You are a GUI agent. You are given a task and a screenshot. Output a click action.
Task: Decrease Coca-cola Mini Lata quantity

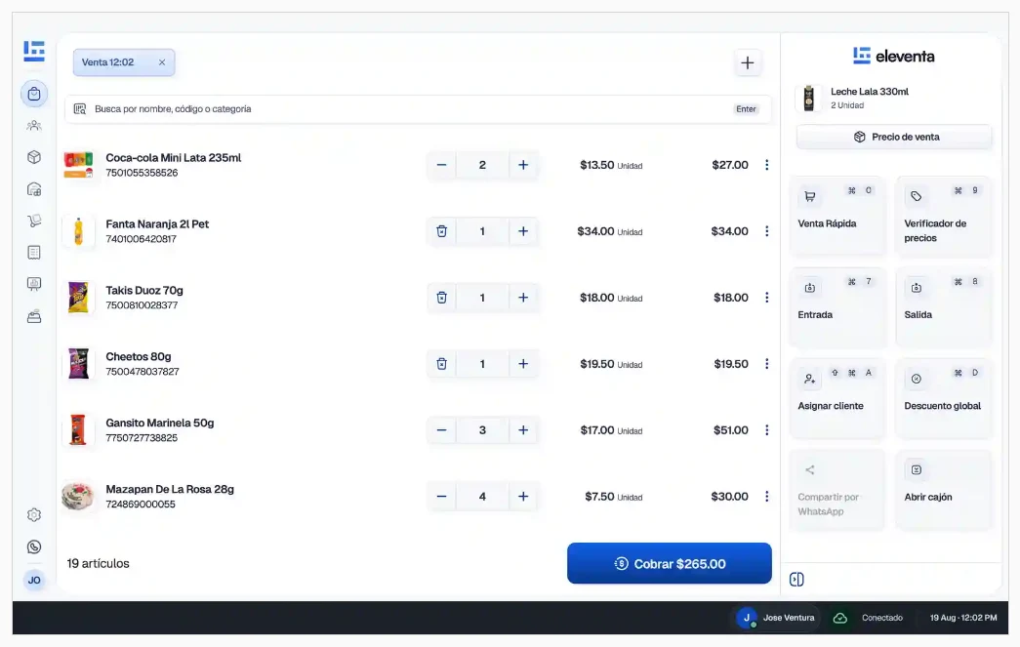tap(442, 165)
